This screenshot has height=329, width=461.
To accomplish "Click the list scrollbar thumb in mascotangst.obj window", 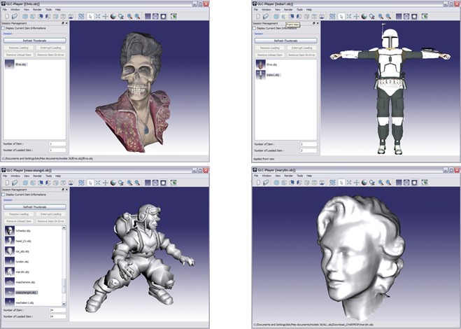I will pyautogui.click(x=64, y=285).
